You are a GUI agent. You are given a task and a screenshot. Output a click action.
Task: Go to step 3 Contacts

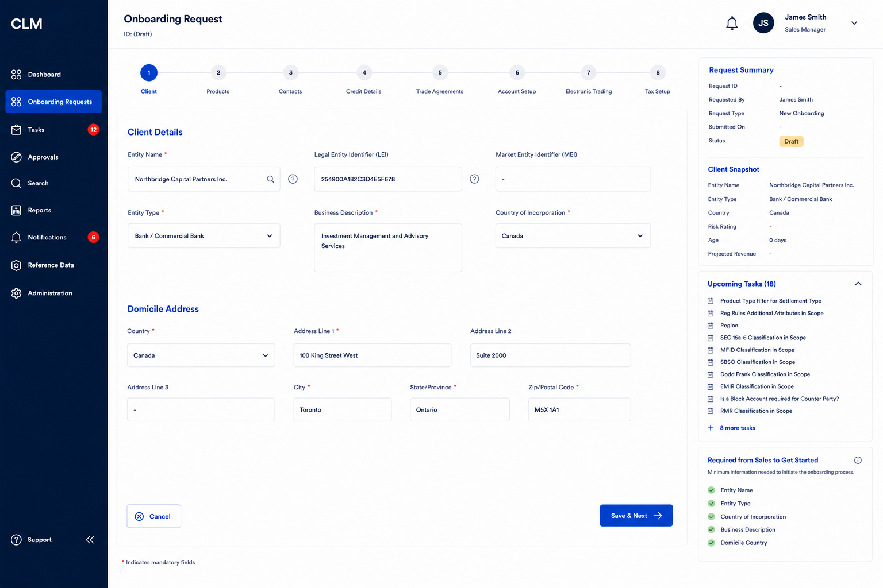[x=290, y=73]
